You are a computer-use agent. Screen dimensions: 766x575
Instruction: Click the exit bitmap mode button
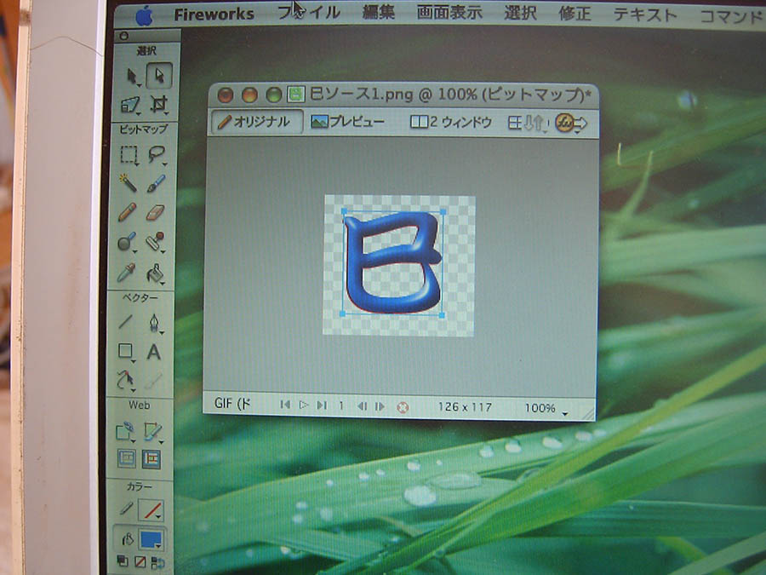click(x=403, y=407)
